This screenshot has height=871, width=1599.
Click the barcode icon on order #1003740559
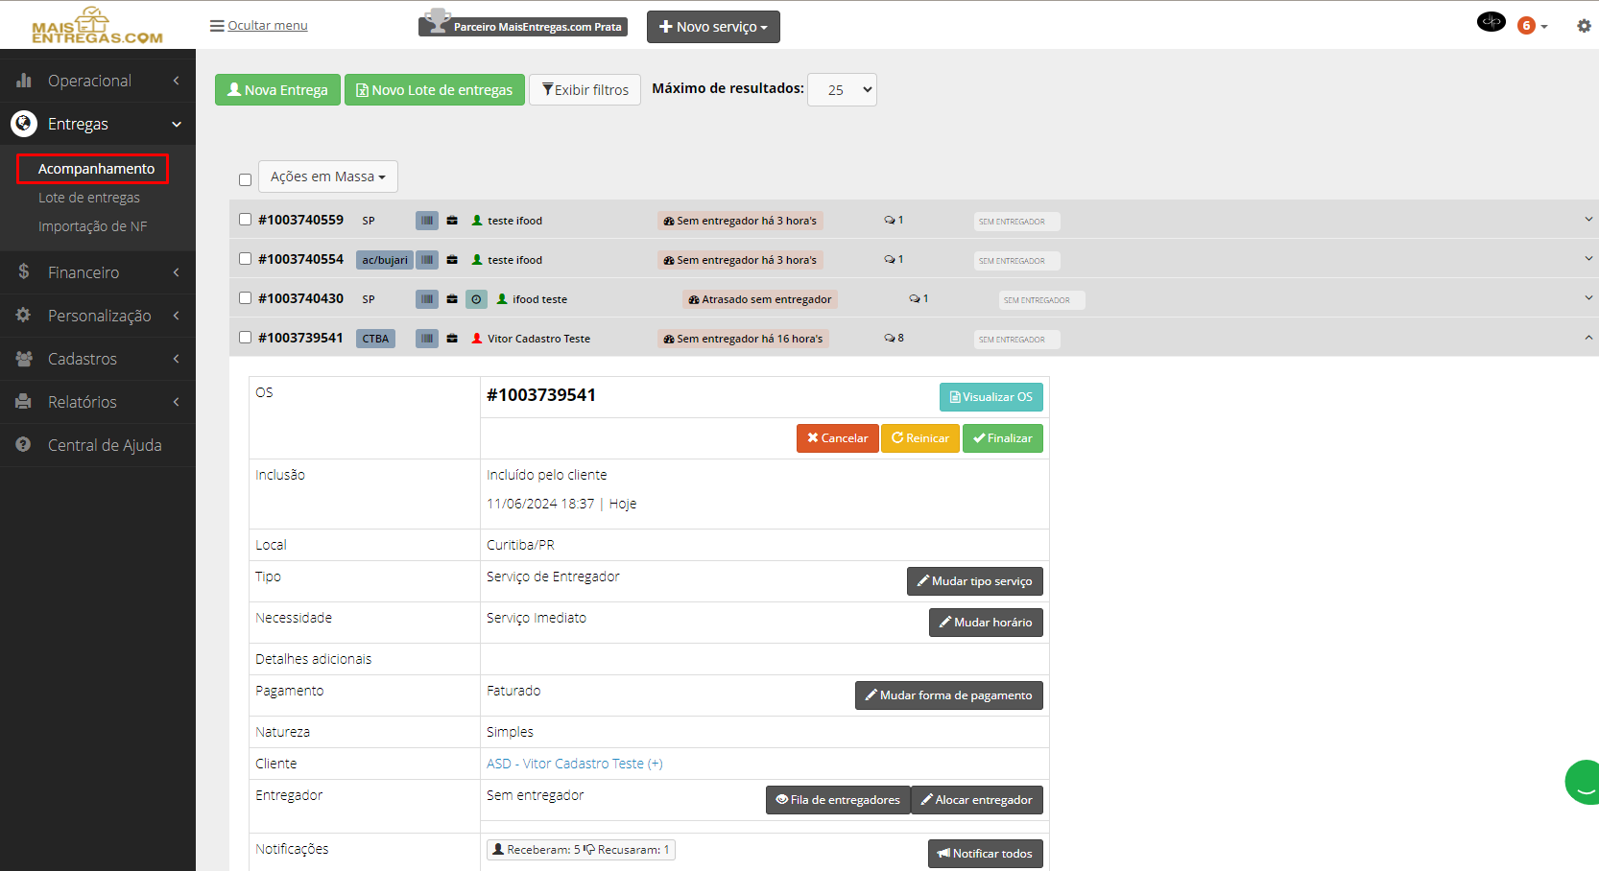tap(427, 221)
